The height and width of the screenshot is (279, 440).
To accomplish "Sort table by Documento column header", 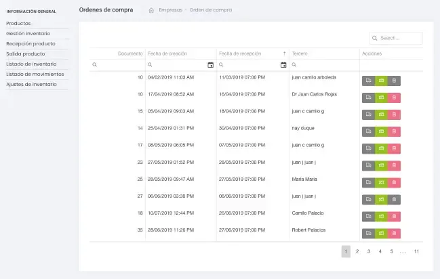I will coord(129,53).
